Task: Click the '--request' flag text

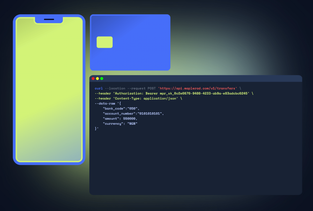Action: [137, 88]
